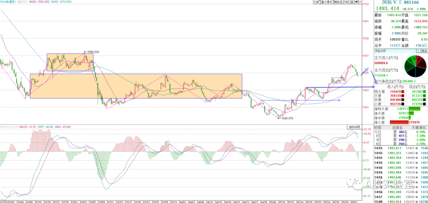
Task: Click the 特大单 row label
Action: pyautogui.click(x=379, y=91)
